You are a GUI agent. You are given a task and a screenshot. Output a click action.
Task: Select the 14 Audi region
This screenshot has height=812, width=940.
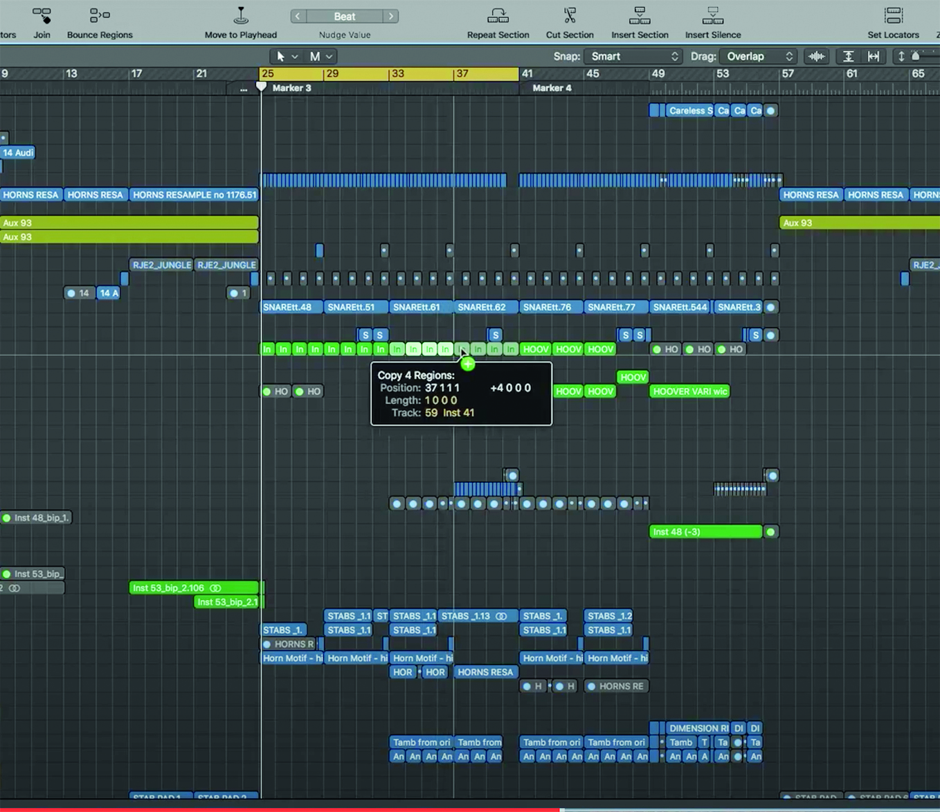(17, 153)
